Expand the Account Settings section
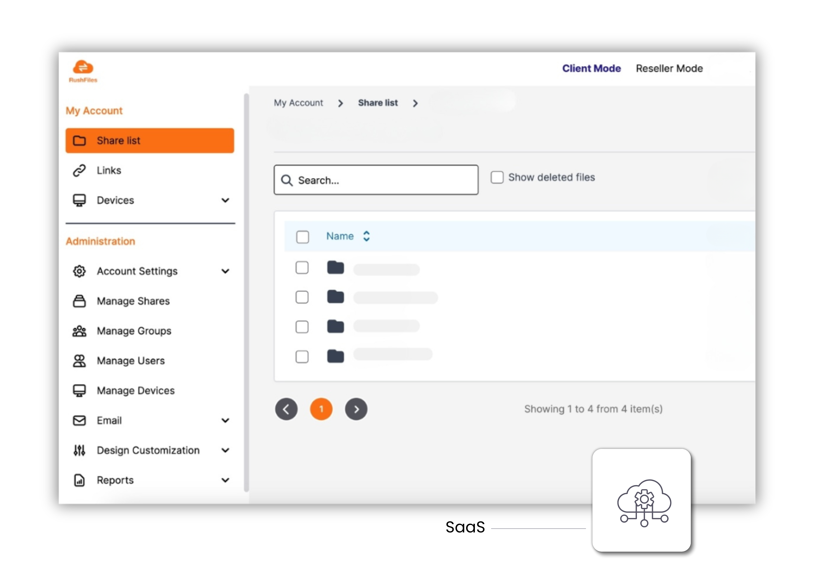The width and height of the screenshot is (814, 581). click(x=225, y=271)
